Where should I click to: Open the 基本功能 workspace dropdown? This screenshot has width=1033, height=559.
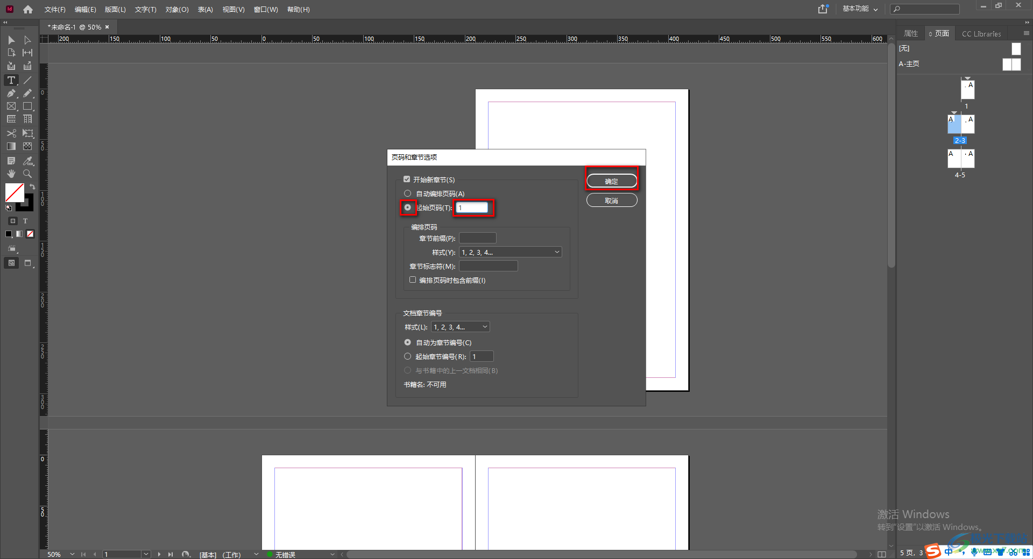tap(860, 9)
